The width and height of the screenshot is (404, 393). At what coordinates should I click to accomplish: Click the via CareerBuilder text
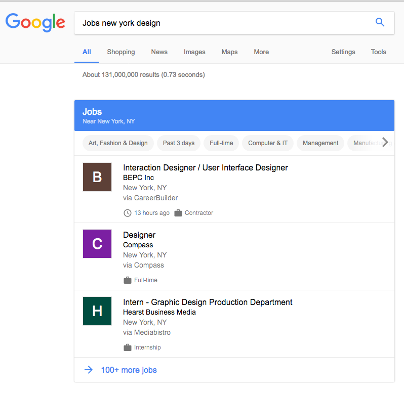(x=150, y=198)
